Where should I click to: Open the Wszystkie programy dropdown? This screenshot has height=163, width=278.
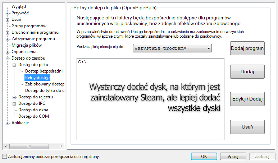click(x=172, y=48)
